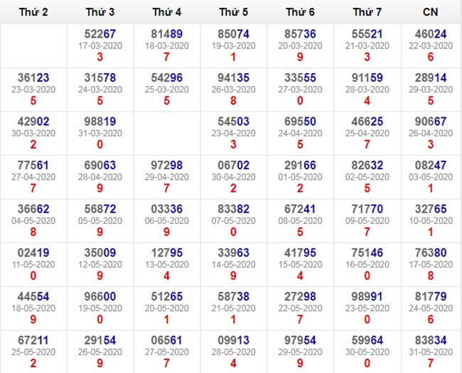Image resolution: width=462 pixels, height=373 pixels.
Task: Click the 26-03-2020 result 94135
Action: 234,77
